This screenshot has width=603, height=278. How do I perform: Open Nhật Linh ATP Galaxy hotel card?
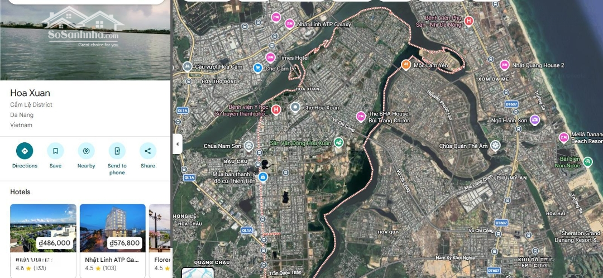(113, 241)
